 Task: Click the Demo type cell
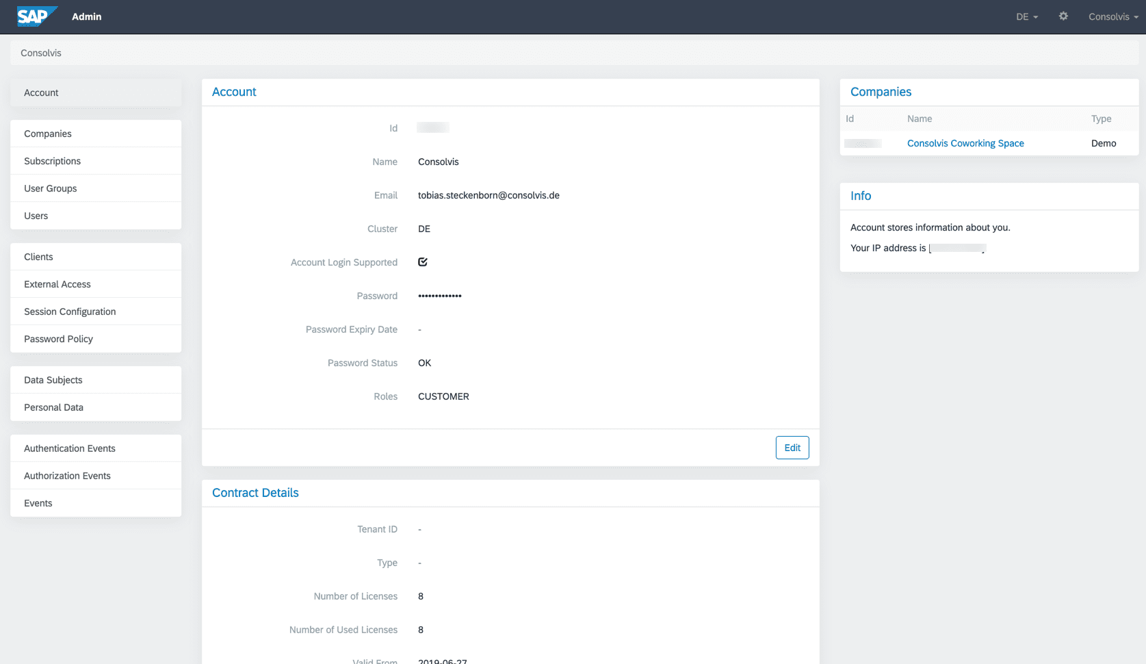pos(1104,143)
